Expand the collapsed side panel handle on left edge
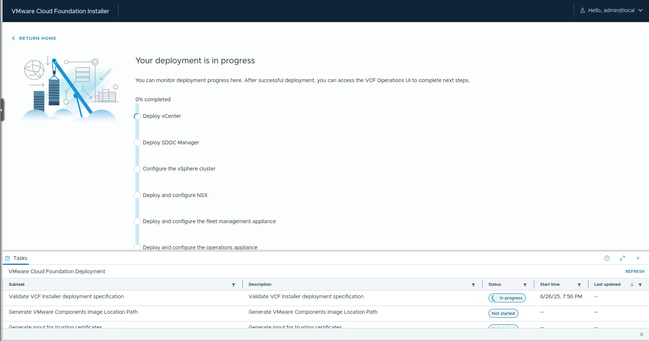Viewport: 649px width, 341px height. pos(2,110)
